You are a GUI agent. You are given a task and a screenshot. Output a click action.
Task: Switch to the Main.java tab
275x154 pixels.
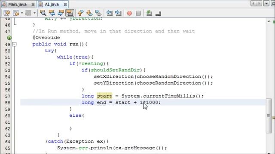[x=18, y=4]
